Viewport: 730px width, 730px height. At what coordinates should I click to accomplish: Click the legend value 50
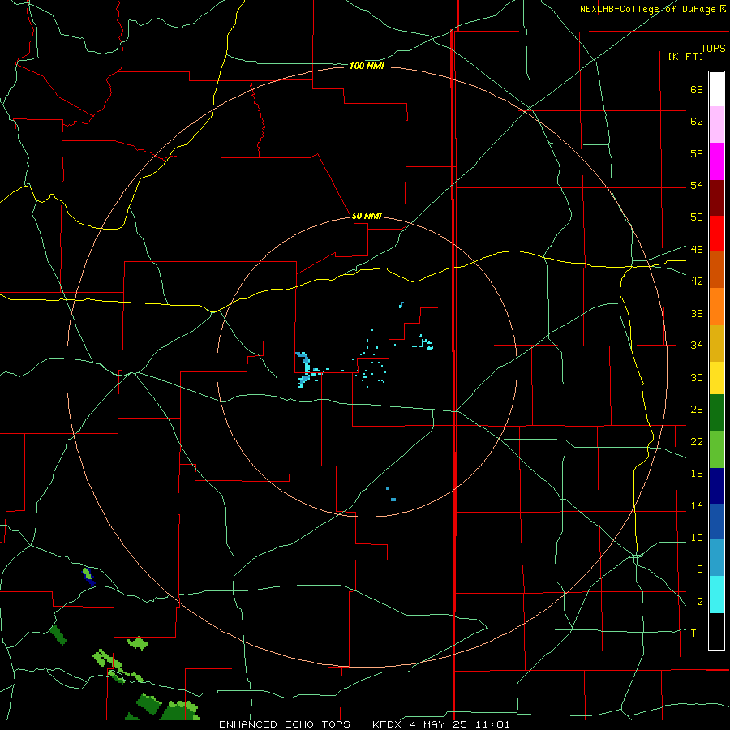[697, 217]
